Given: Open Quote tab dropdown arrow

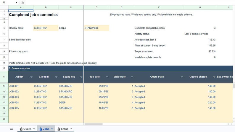Looking at the screenshot, I should 34,129.
